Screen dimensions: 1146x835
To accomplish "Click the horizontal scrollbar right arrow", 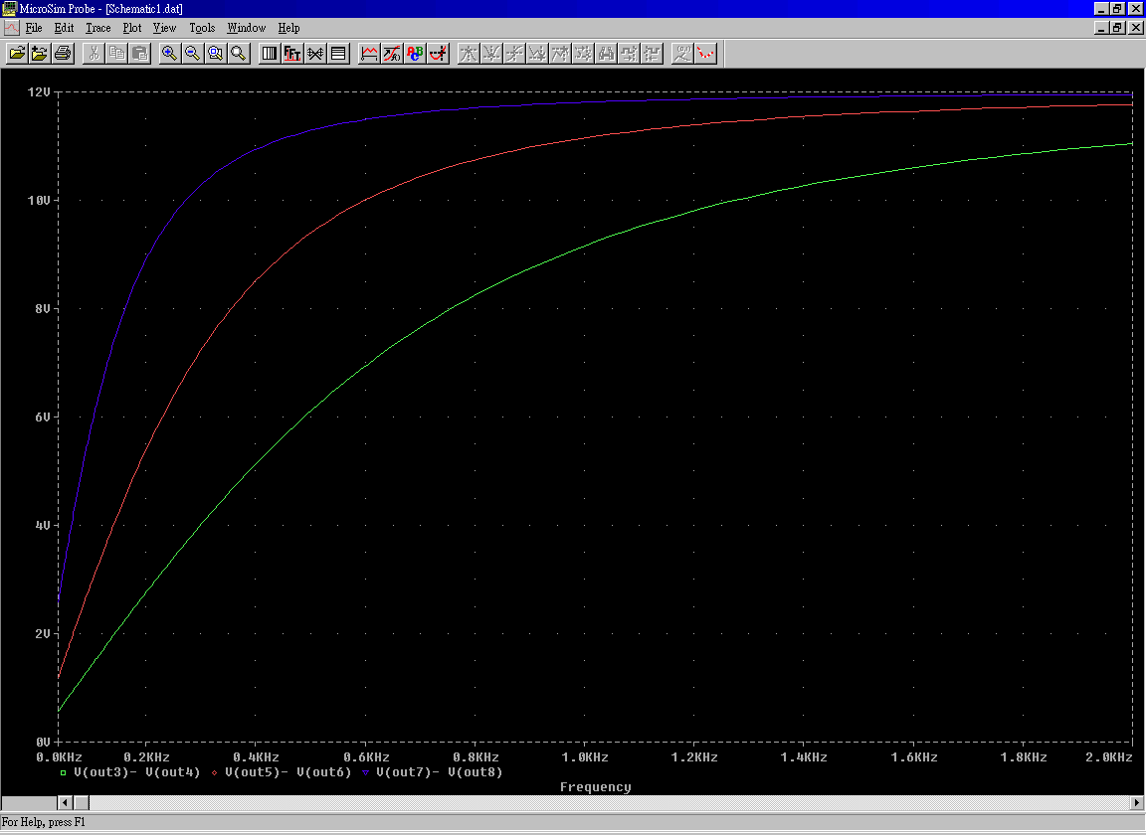I will [x=1136, y=803].
